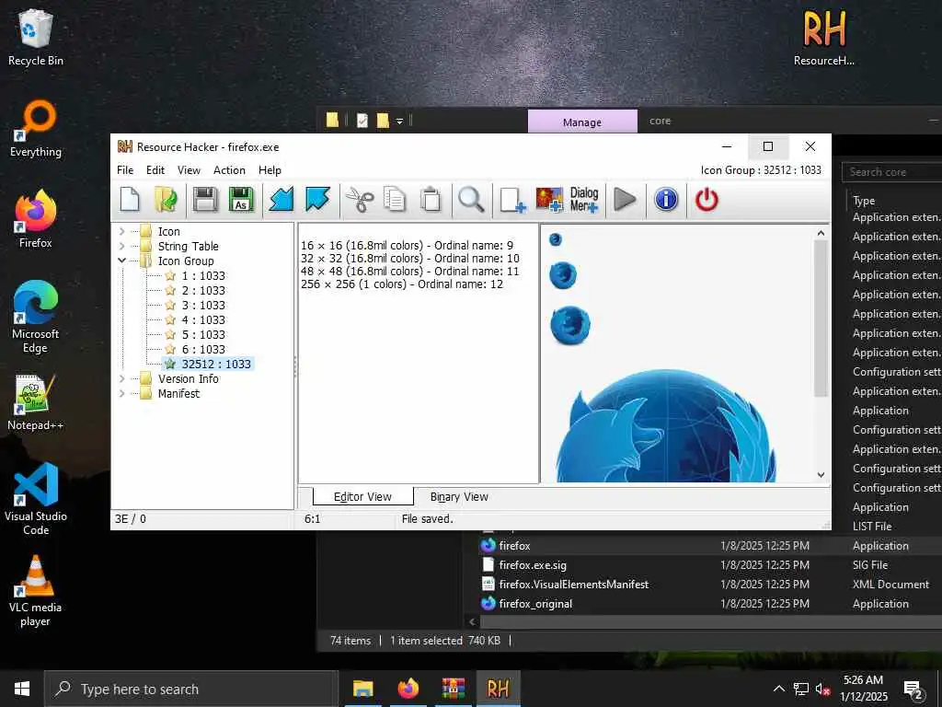Select icon group 4 : 1033

[203, 319]
